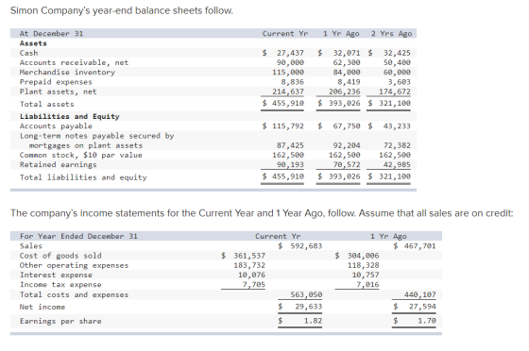Viewport: 529px width, 351px height.
Task: Select plant assets value 214,637
Action: coord(288,92)
